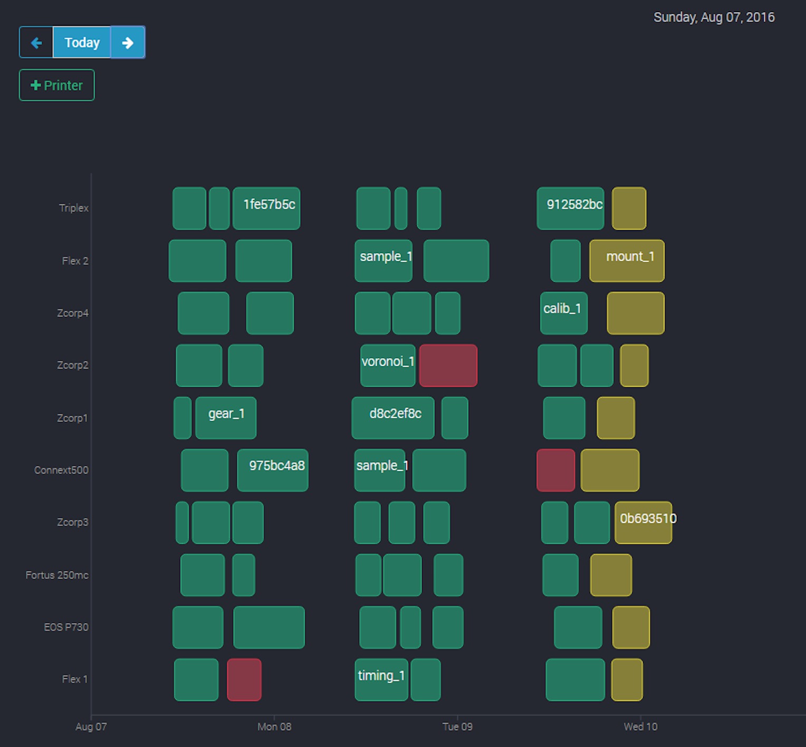Image resolution: width=806 pixels, height=747 pixels.
Task: Click the EOS P730 printer label
Action: point(66,627)
